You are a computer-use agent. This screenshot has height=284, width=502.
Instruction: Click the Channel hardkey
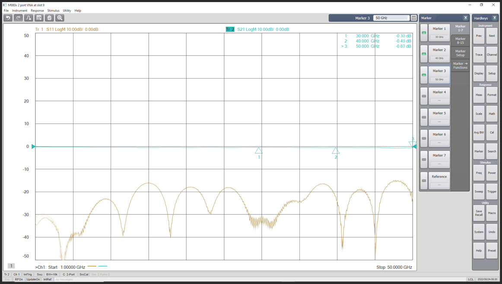point(492,55)
